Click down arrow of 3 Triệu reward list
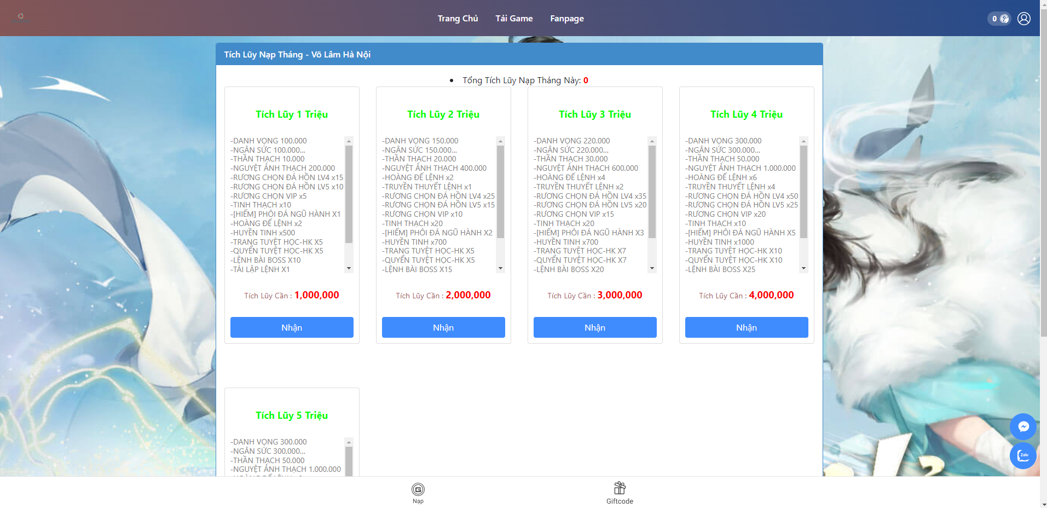Image resolution: width=1047 pixels, height=508 pixels. pyautogui.click(x=652, y=268)
